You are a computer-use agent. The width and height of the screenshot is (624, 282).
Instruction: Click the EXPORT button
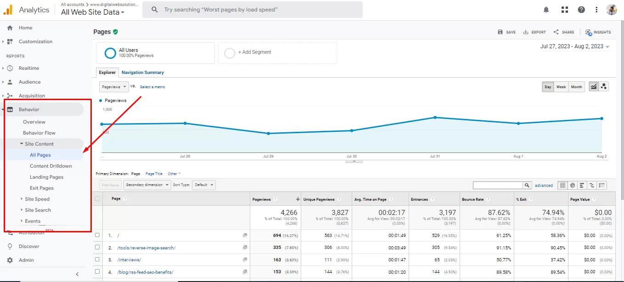534,32
